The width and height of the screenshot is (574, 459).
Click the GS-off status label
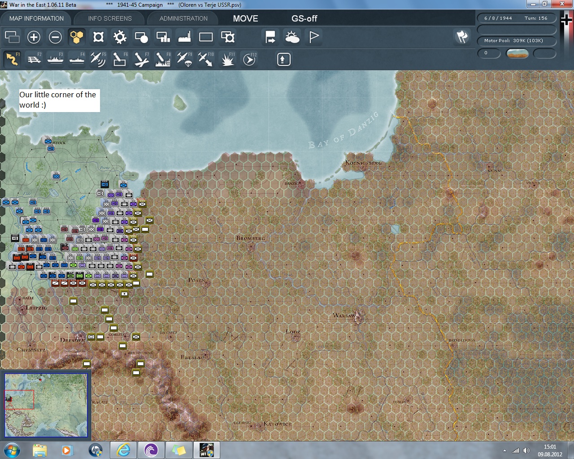click(x=304, y=18)
